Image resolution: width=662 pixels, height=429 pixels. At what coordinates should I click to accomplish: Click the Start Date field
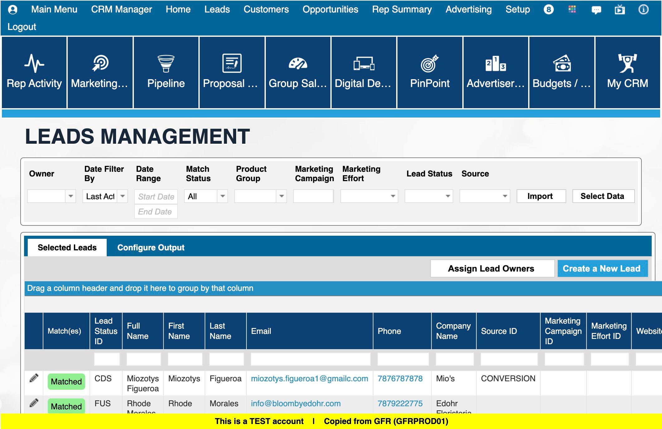pos(156,196)
